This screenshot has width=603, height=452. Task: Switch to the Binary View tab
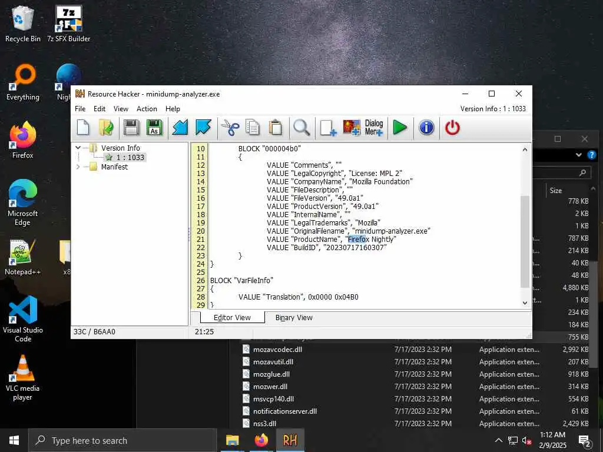294,317
